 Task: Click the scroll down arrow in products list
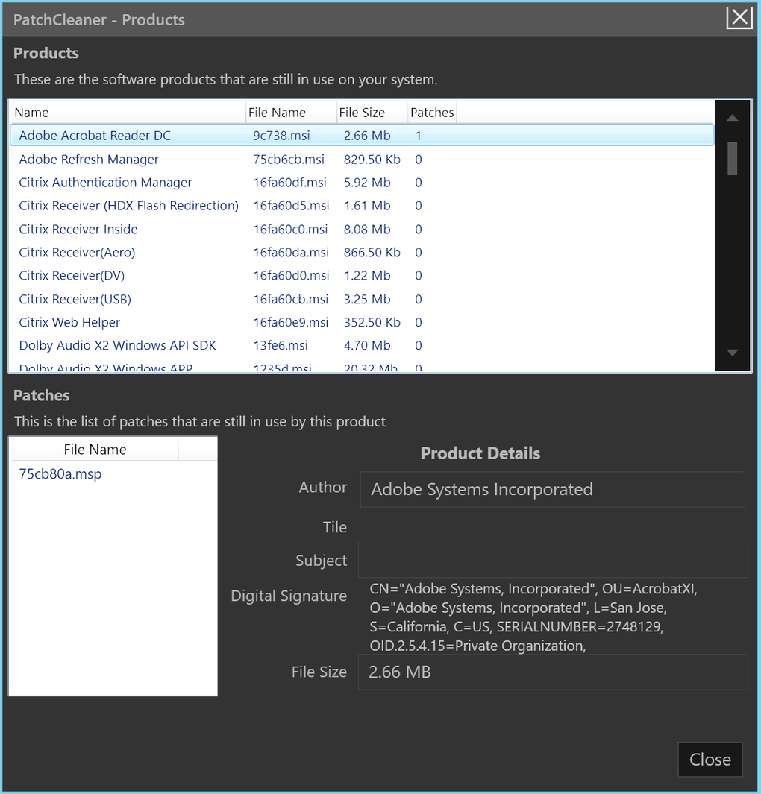(732, 353)
